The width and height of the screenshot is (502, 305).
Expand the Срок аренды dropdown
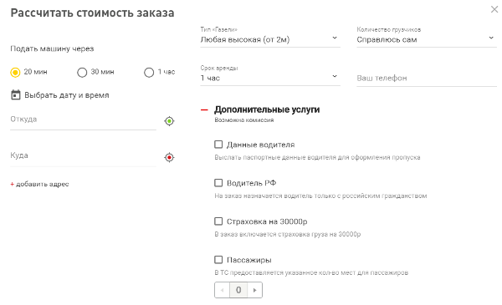[x=270, y=75]
